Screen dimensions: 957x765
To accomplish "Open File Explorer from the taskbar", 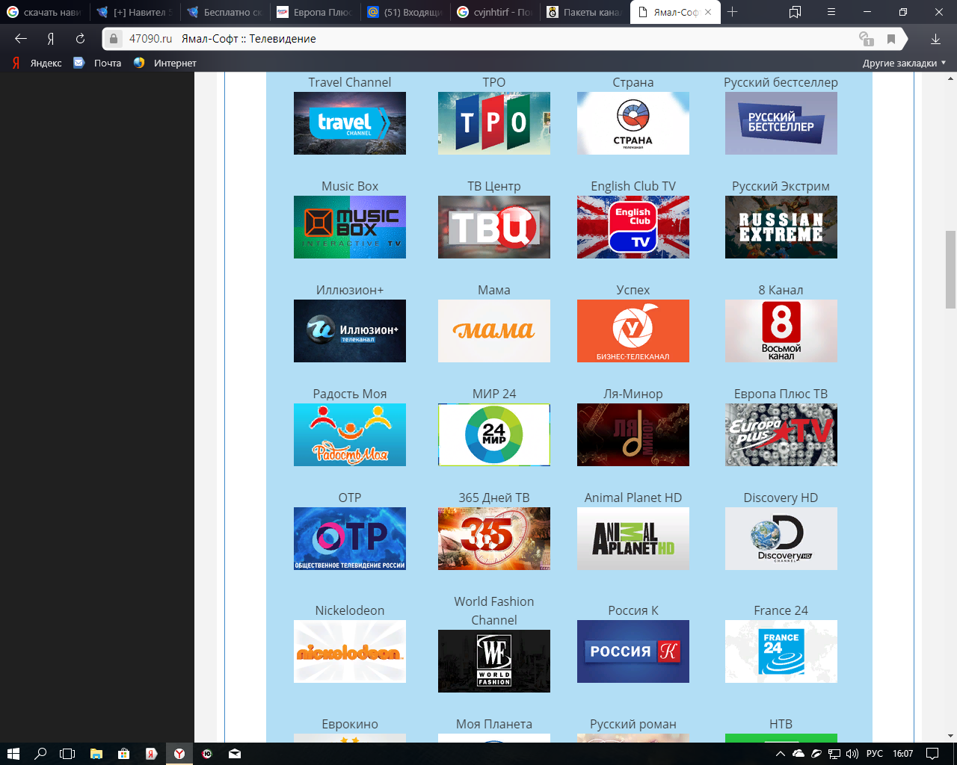I will (x=96, y=754).
